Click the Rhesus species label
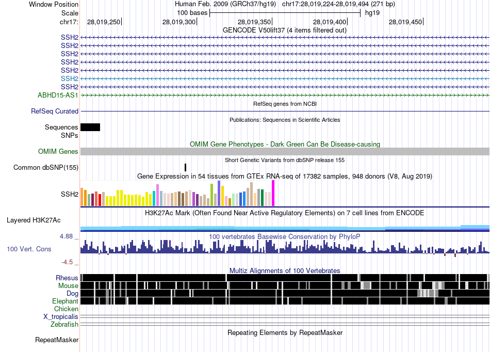 point(67,278)
